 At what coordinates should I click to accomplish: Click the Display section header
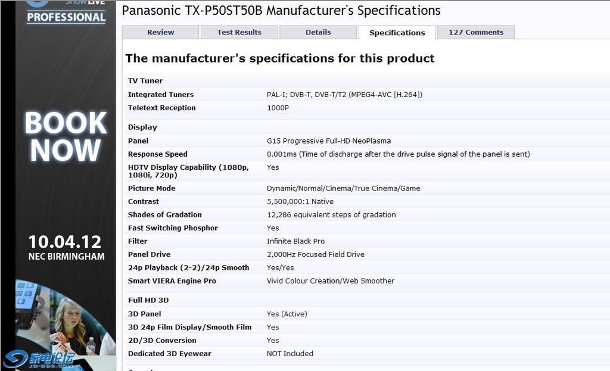(x=142, y=127)
